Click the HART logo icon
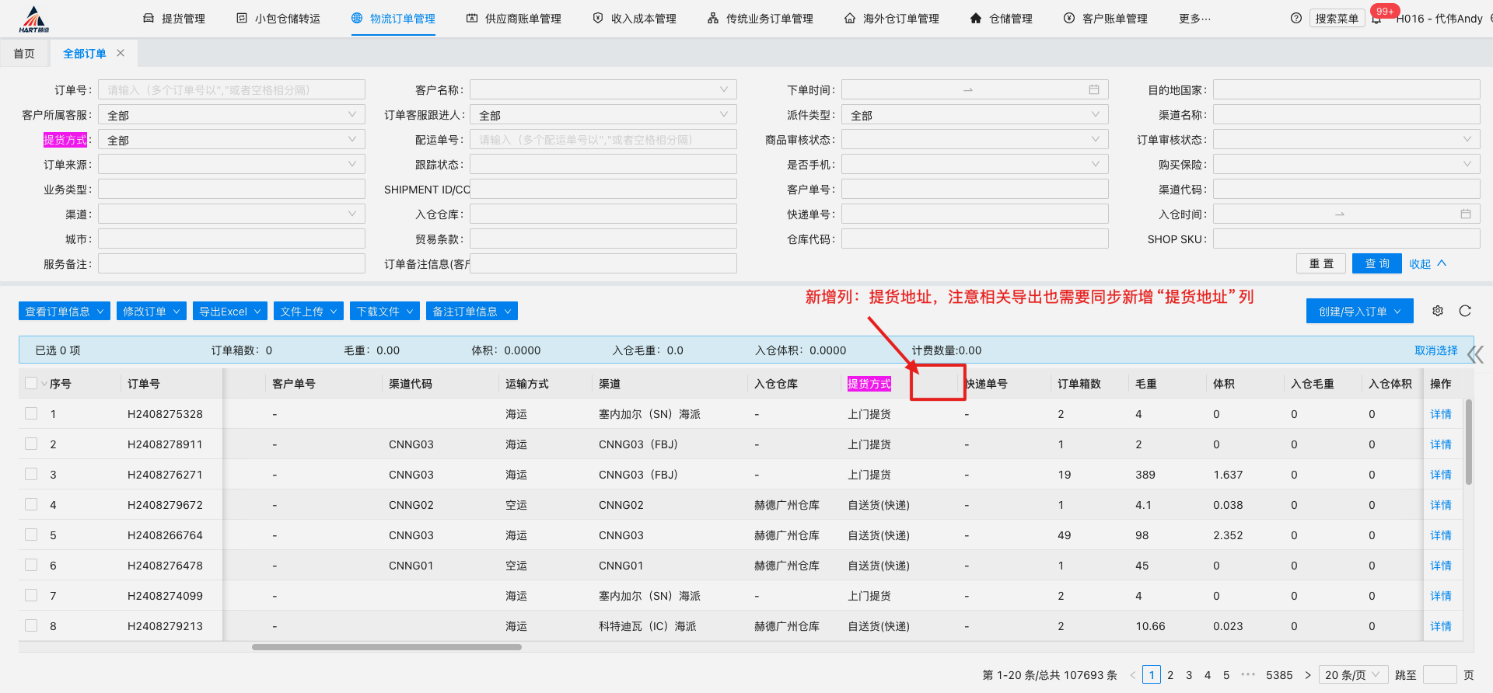 coord(33,19)
